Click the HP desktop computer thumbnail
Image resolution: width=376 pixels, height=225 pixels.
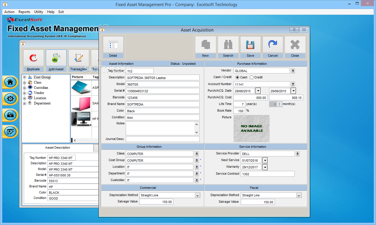click(81, 119)
